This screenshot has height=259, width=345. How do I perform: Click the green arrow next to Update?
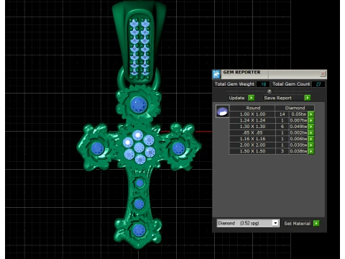coord(251,98)
